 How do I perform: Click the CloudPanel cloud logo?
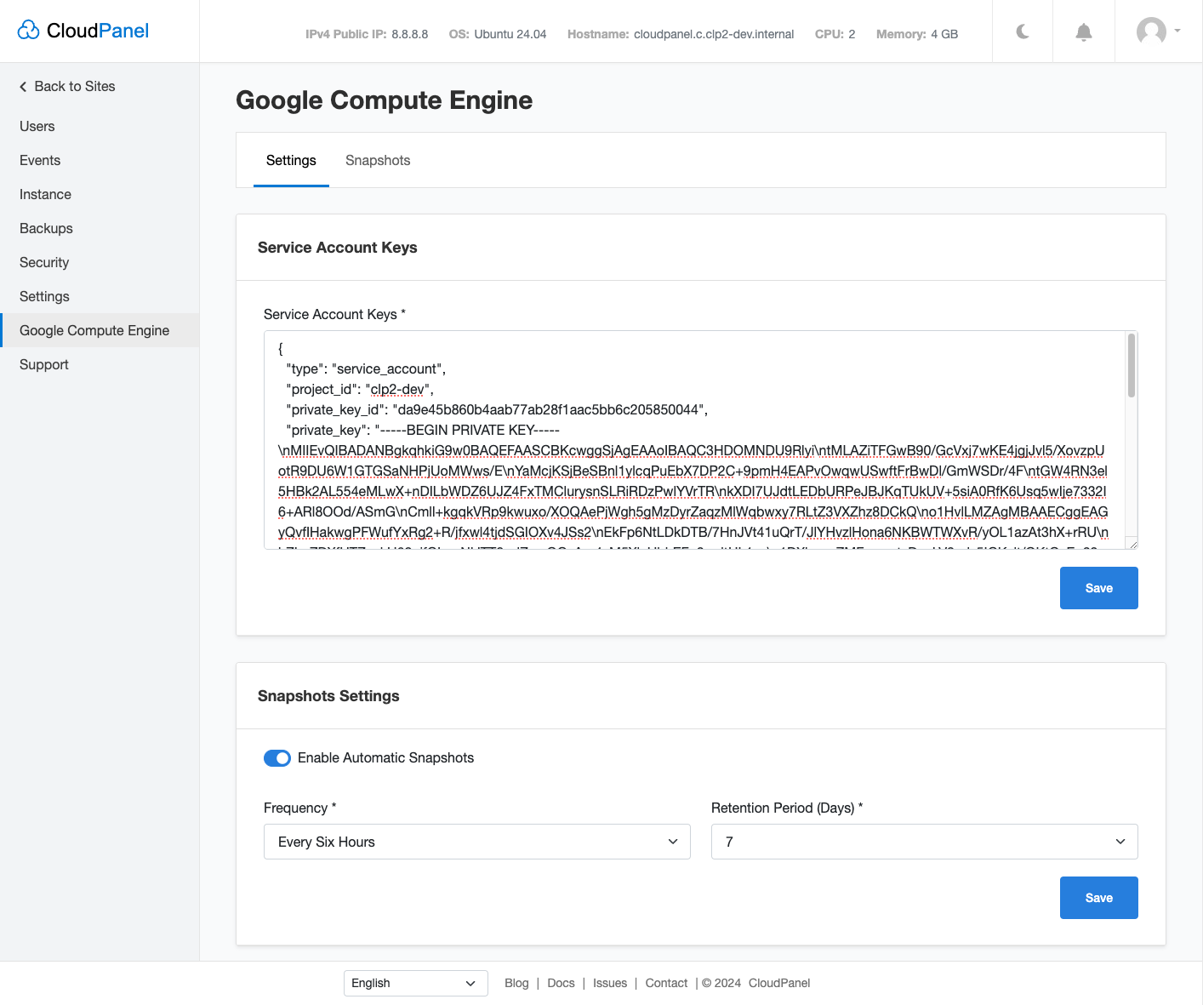pyautogui.click(x=29, y=31)
